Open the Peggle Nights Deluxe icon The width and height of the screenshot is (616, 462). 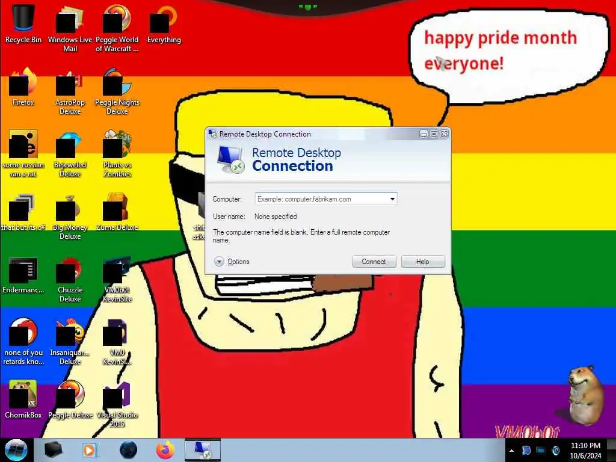click(117, 91)
